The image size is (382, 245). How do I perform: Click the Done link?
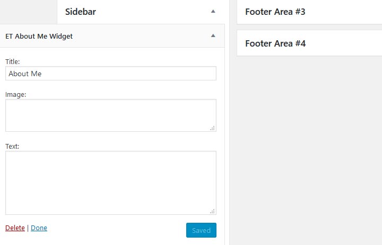point(39,228)
